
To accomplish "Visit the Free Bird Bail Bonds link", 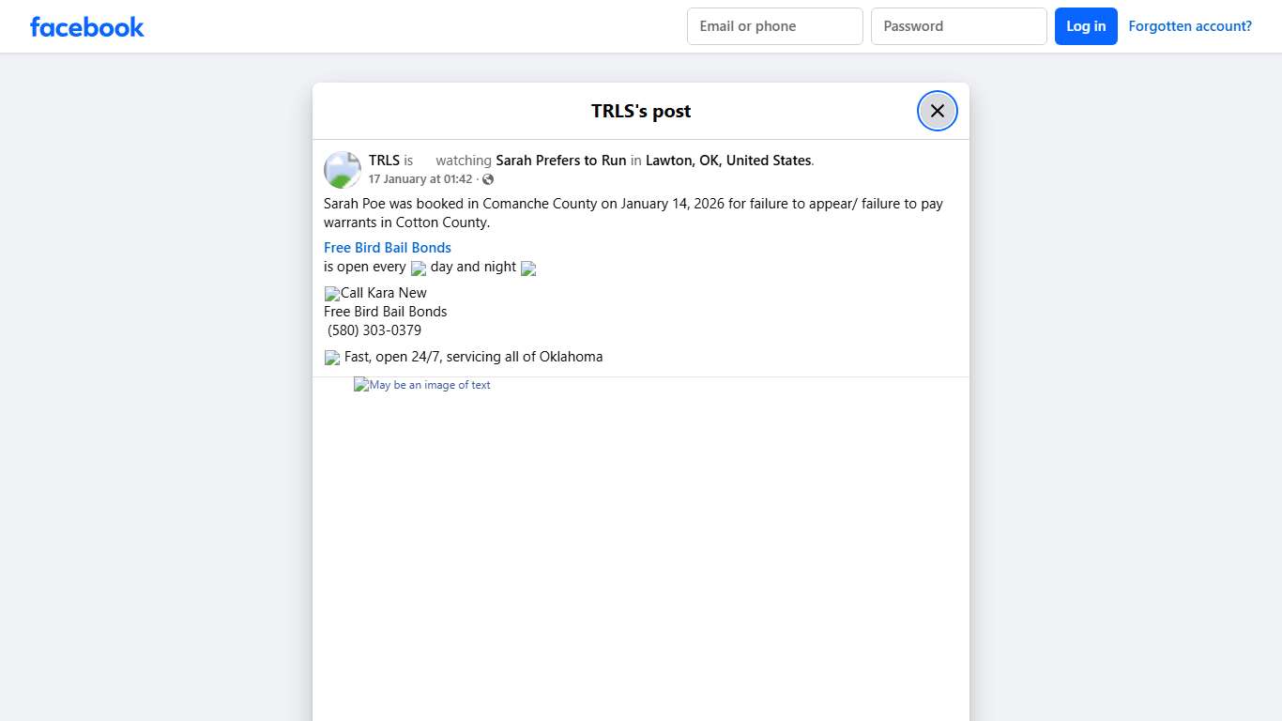I will (388, 248).
